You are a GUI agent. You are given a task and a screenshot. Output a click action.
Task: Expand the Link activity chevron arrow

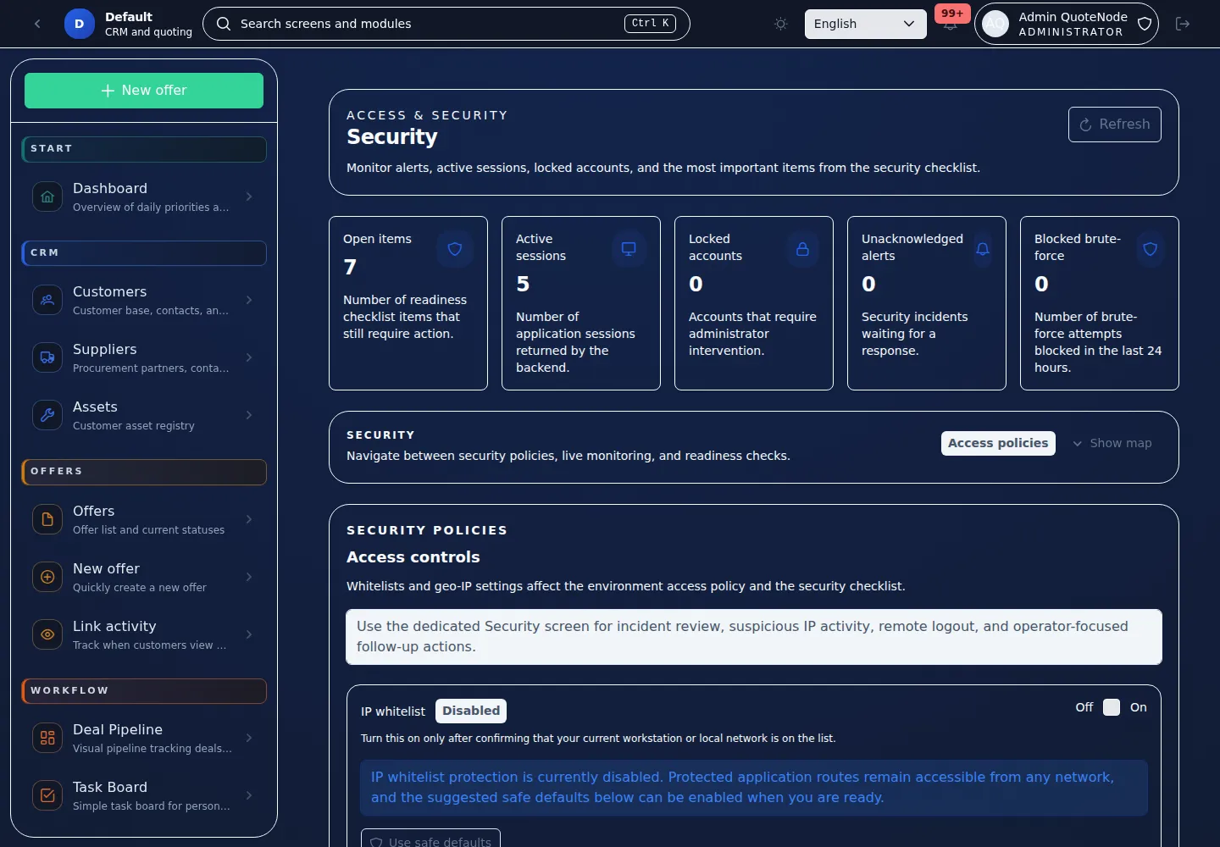(249, 634)
